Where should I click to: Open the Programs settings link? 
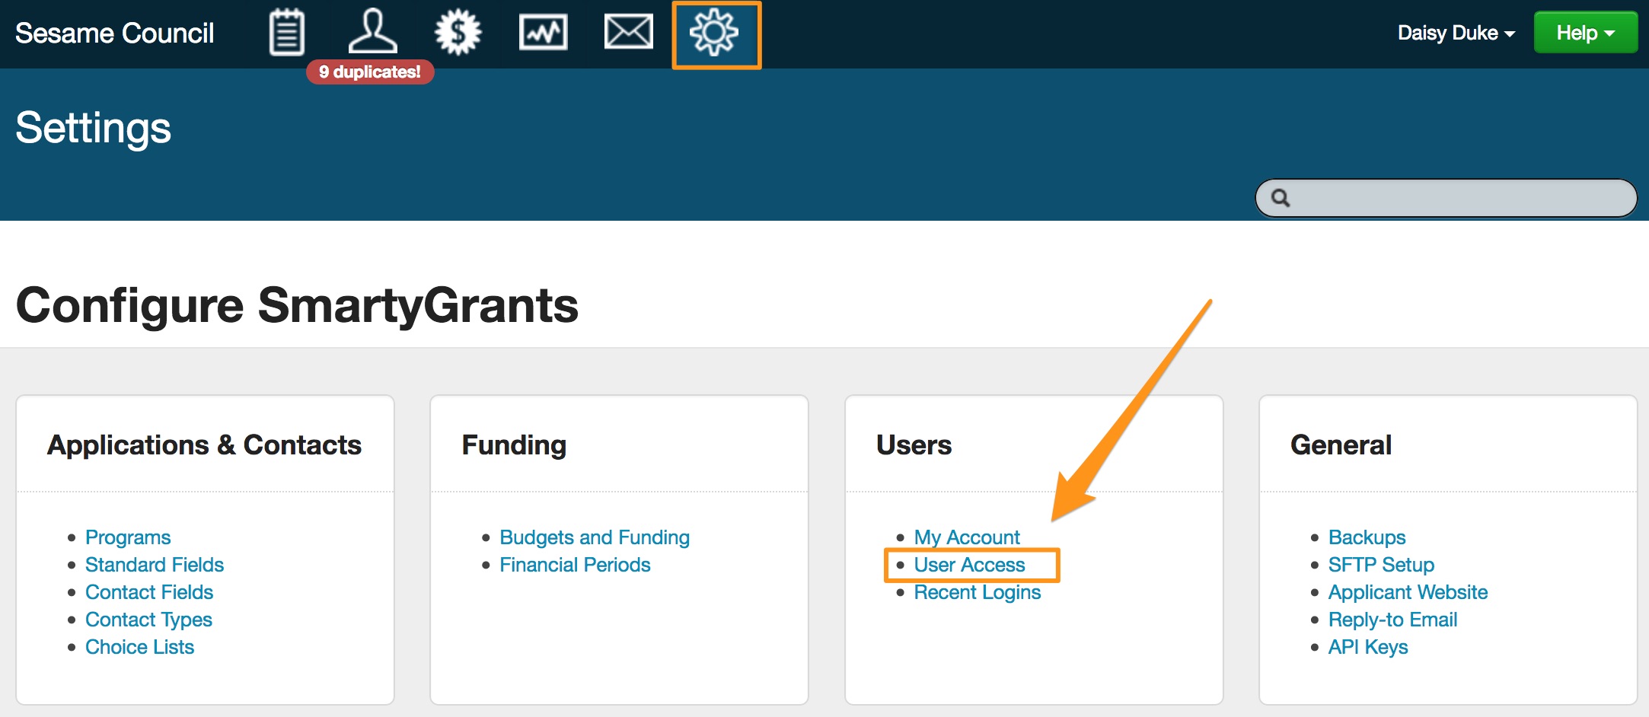[128, 537]
